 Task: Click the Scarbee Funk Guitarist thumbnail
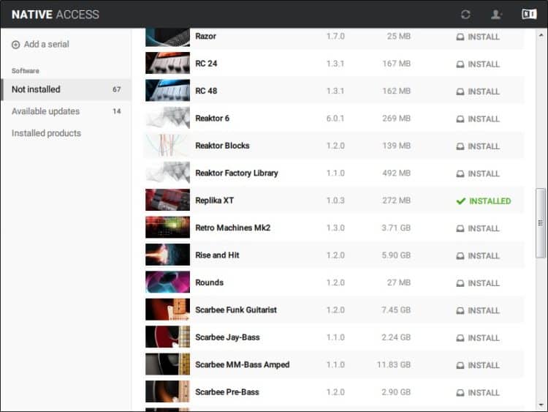point(167,310)
